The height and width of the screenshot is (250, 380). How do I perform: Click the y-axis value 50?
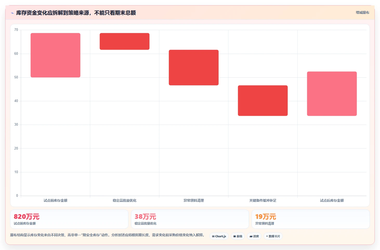coord(16,77)
